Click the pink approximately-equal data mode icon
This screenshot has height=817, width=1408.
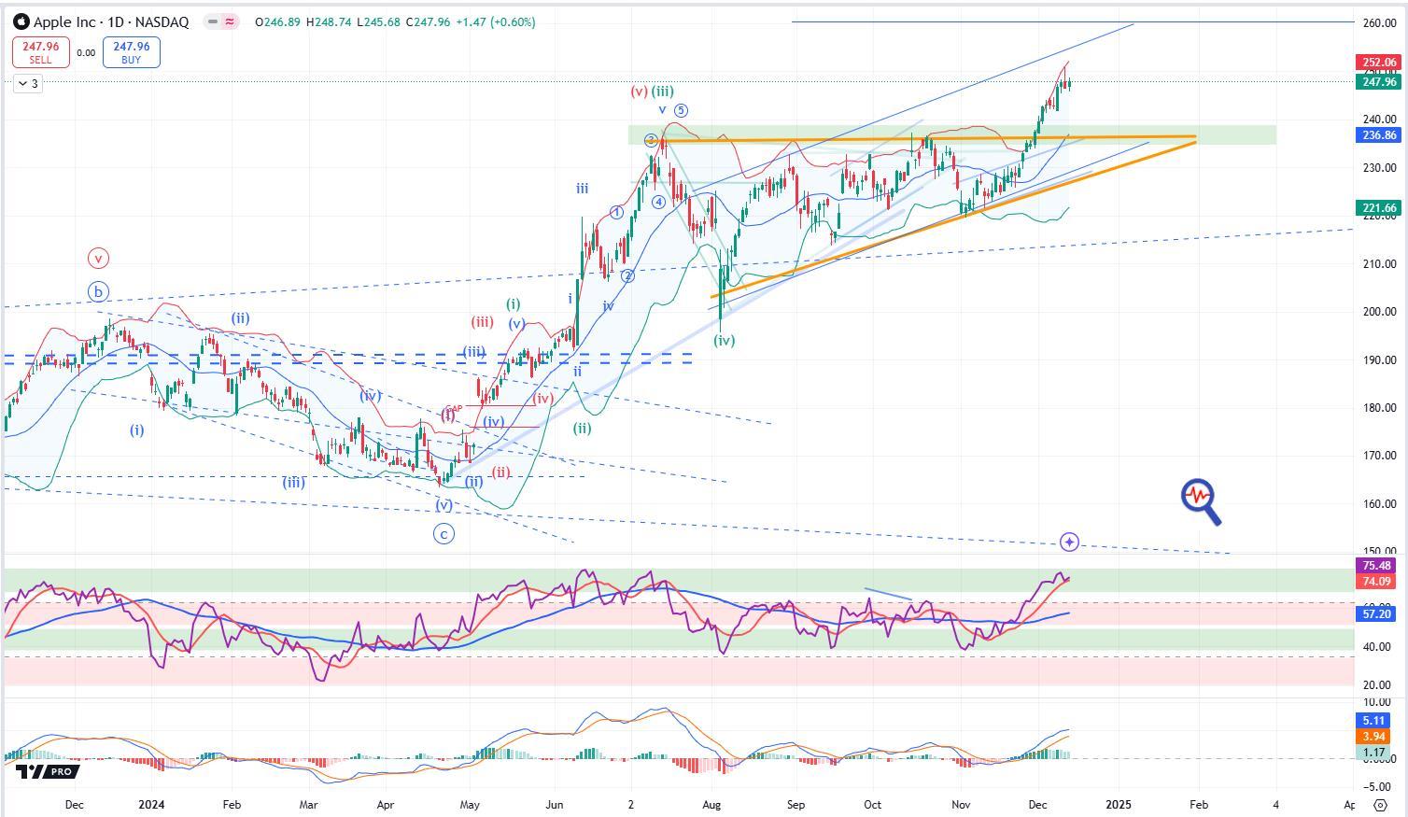pos(230,21)
